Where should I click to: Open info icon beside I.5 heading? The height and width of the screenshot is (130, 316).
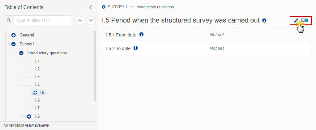[264, 20]
